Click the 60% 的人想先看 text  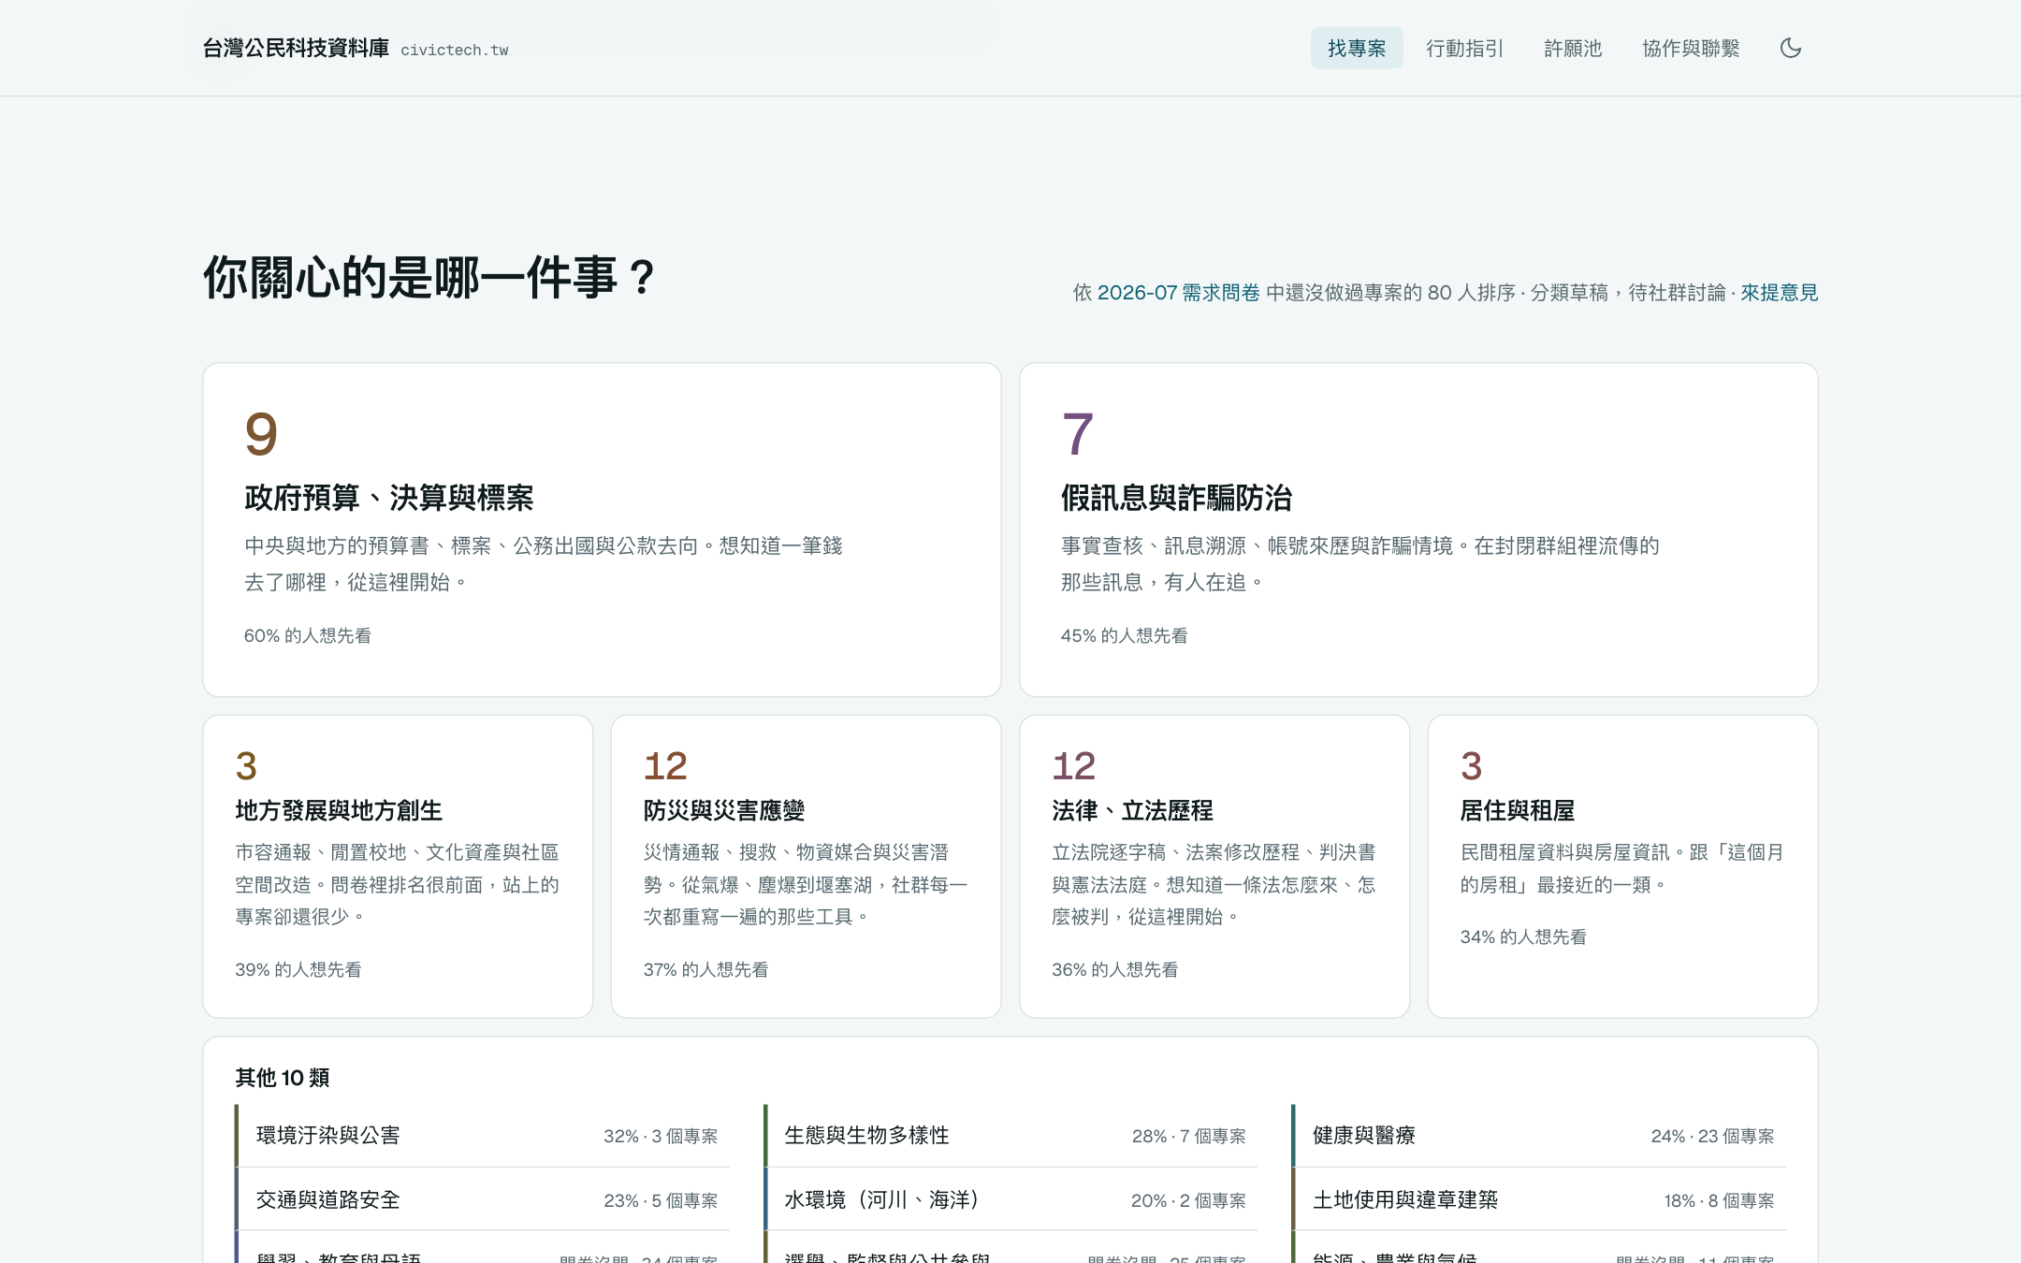point(308,636)
